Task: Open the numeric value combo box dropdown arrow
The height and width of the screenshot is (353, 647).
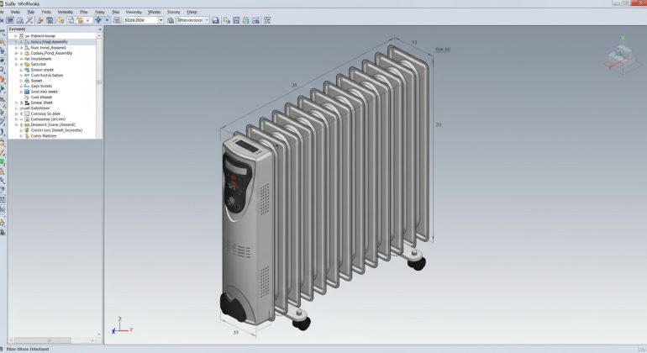Action: click(x=160, y=19)
